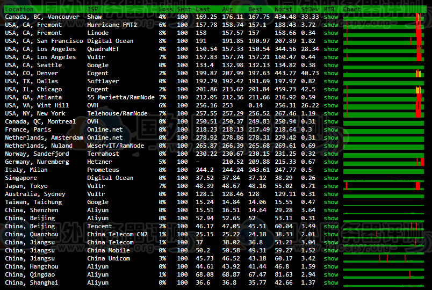Click 'show' for Beijing Tencent
The width and height of the screenshot is (432, 290).
point(330,226)
